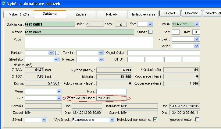Image resolution: width=221 pixels, height=129 pixels.
Task: Click the min input field
Action: pos(196,32)
